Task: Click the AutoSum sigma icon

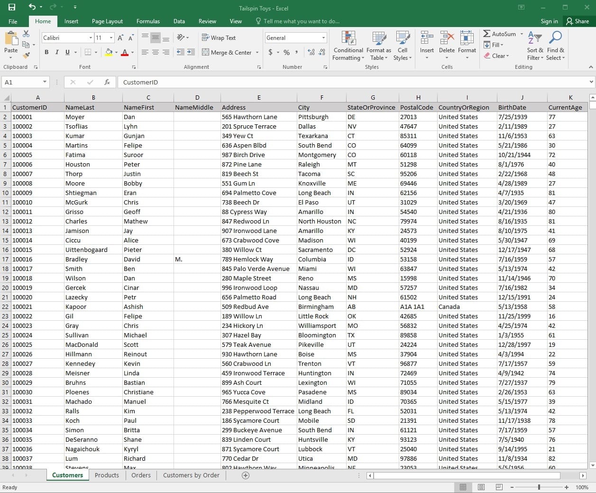Action: tap(487, 34)
